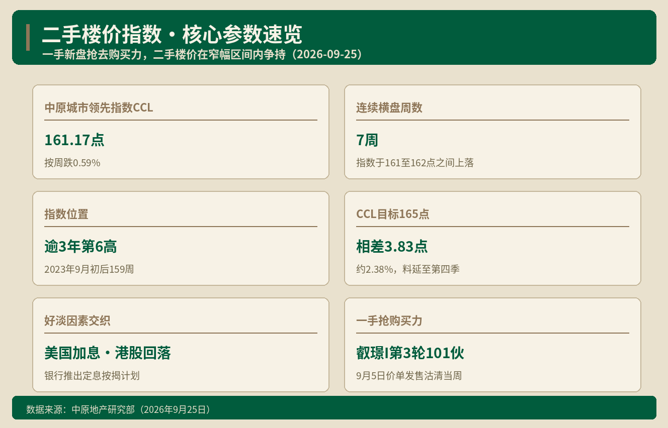Click the card label "指数位置"
This screenshot has width=668, height=428.
coord(66,214)
